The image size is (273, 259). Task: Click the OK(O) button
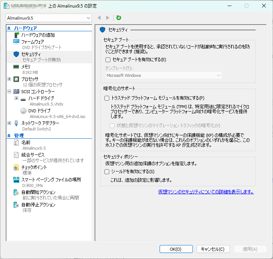pyautogui.click(x=176, y=249)
